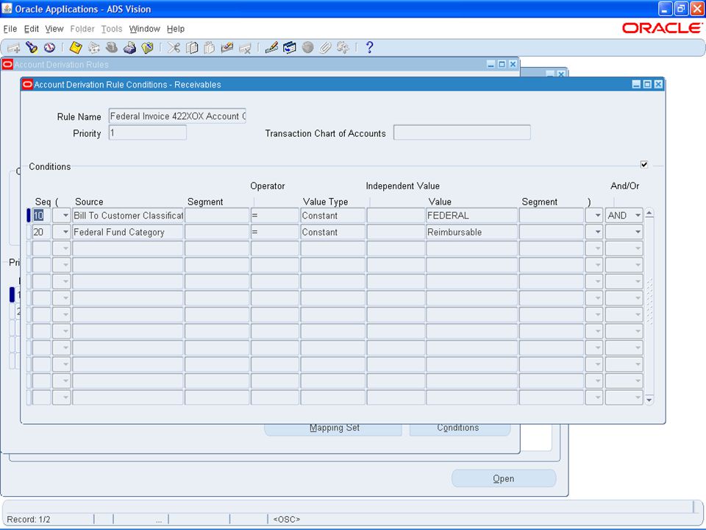Open the Window menu

click(x=145, y=29)
